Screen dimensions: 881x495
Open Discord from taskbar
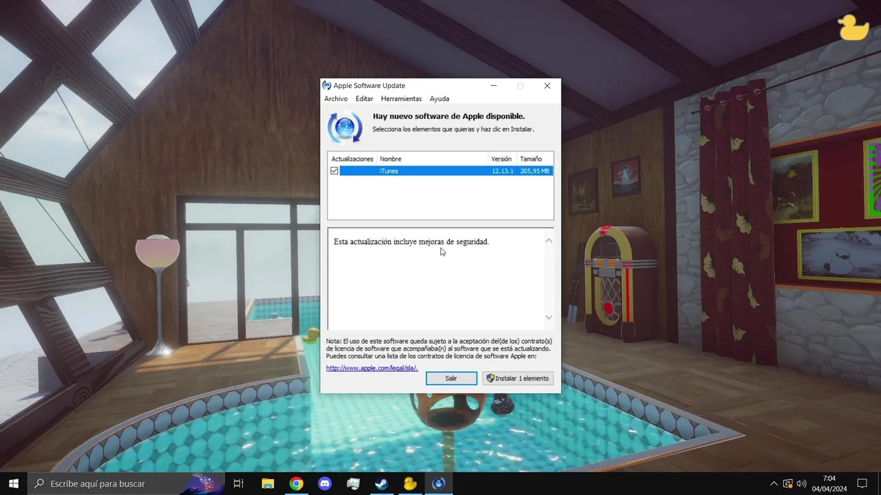click(x=325, y=483)
